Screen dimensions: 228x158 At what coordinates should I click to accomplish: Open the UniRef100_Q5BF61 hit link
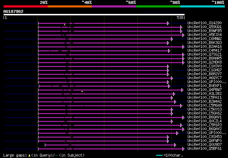(x=204, y=149)
